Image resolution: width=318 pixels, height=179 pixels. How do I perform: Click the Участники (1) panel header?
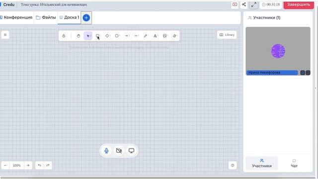pos(264,18)
